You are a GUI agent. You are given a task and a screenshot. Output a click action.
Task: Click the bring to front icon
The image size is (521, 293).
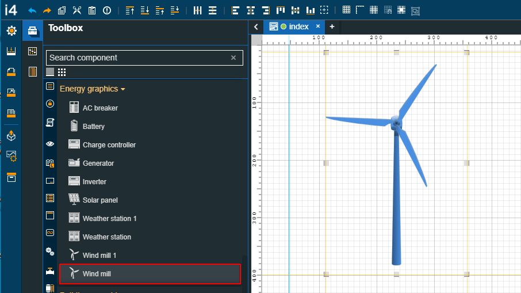(130, 10)
